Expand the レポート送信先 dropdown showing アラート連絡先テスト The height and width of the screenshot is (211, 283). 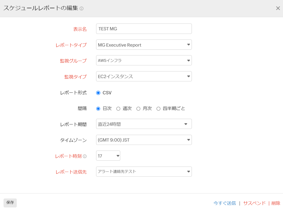coord(144,172)
